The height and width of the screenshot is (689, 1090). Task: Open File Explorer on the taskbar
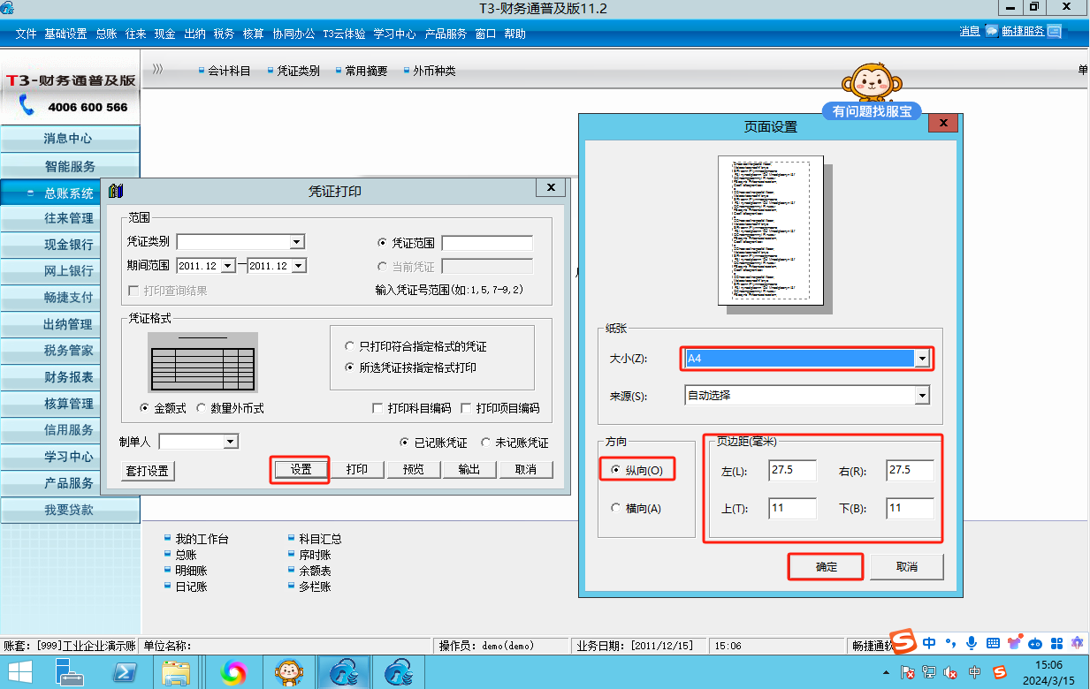coord(176,673)
